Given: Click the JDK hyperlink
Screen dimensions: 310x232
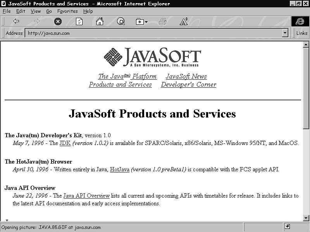Looking at the screenshot, I should point(65,143).
